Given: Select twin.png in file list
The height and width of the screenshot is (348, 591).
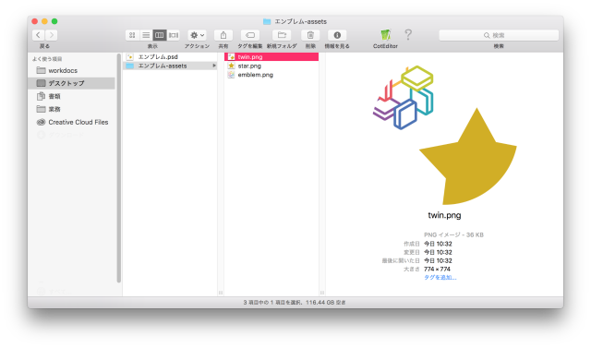Looking at the screenshot, I should click(271, 57).
